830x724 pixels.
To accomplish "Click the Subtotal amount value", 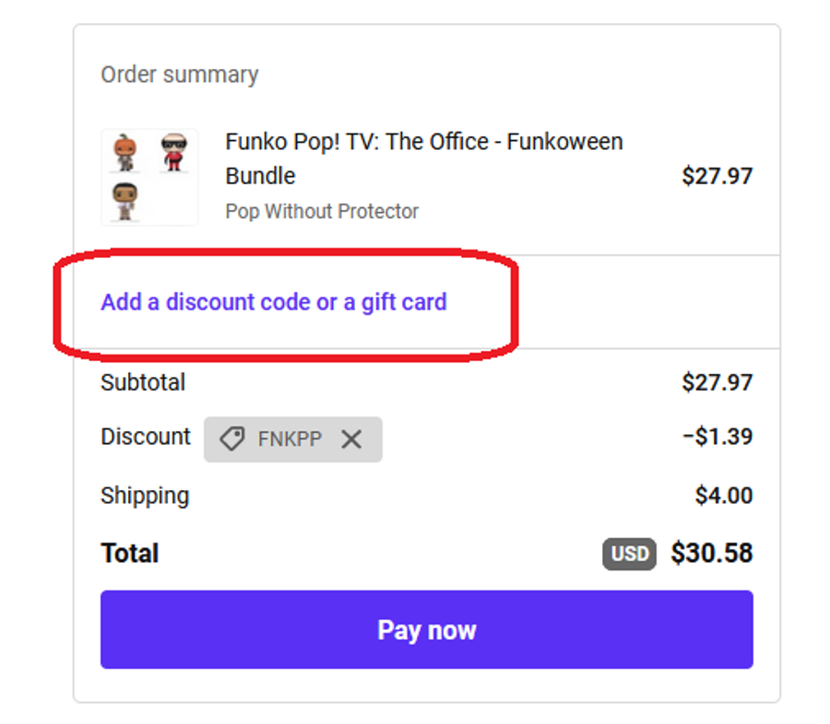I will click(717, 382).
